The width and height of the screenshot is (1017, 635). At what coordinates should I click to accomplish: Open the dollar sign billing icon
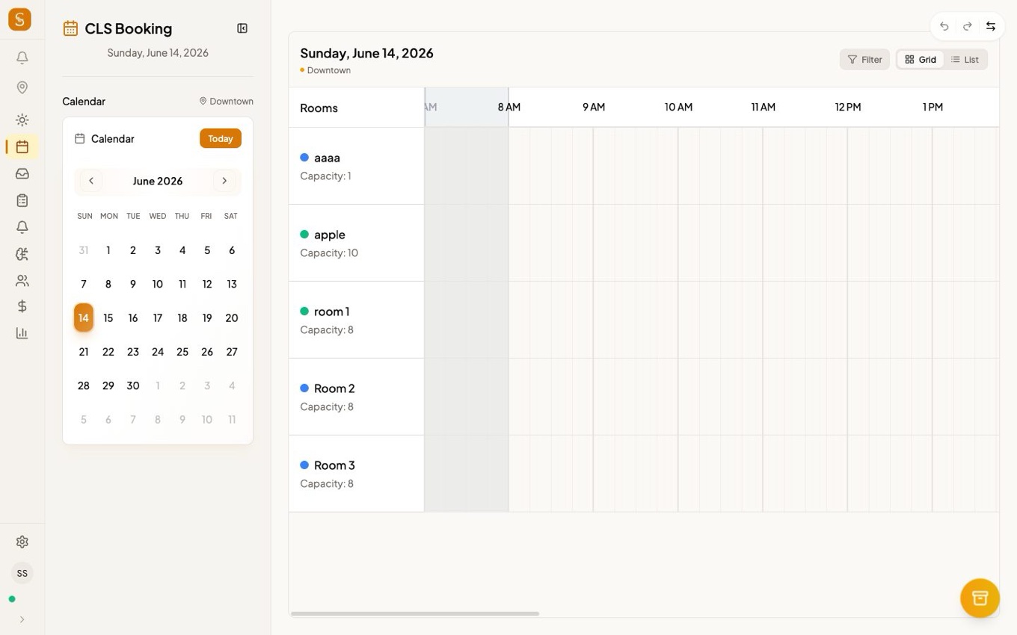tap(22, 306)
